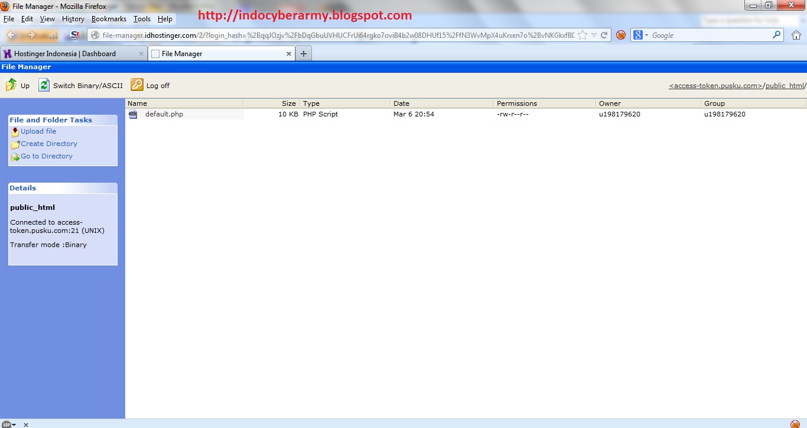Click access-token.pusku.com breadcrumb link
This screenshot has width=807, height=428.
tap(716, 86)
